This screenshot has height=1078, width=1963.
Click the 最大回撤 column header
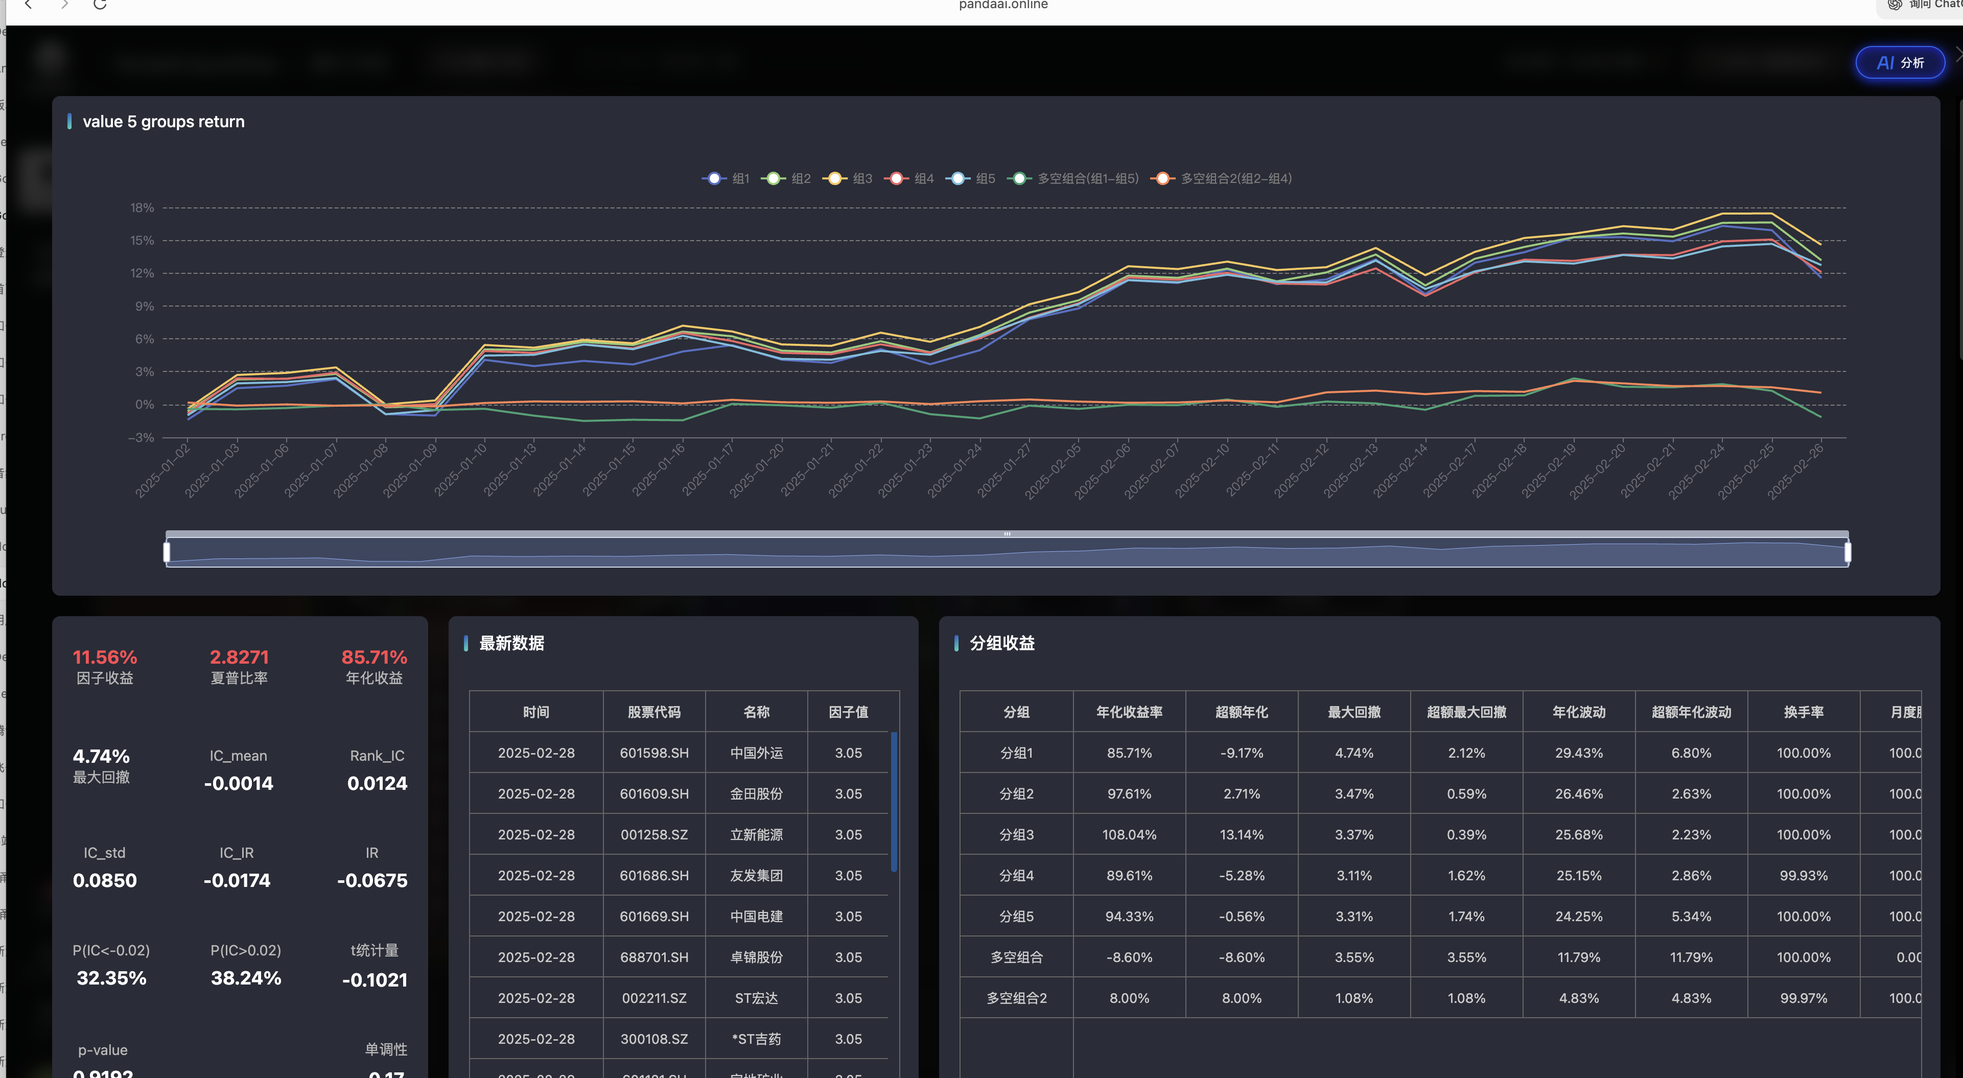pos(1353,712)
